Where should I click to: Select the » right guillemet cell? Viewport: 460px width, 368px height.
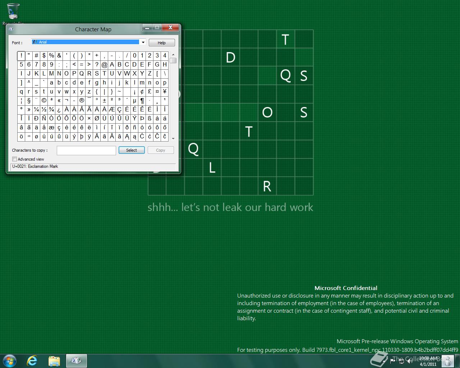(29, 109)
